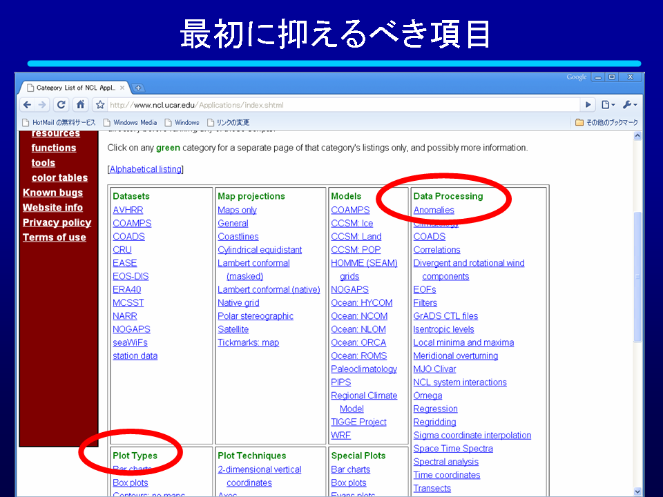
Task: Open the Special Plots category heading
Action: click(358, 456)
